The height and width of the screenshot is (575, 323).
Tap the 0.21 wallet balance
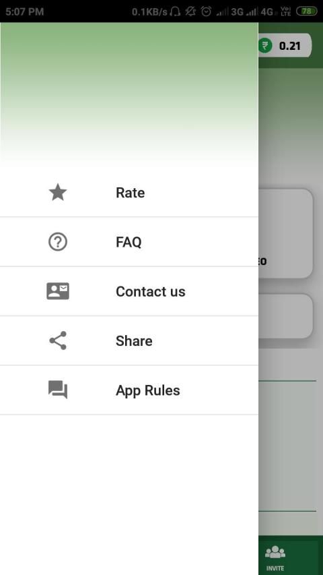tap(289, 46)
